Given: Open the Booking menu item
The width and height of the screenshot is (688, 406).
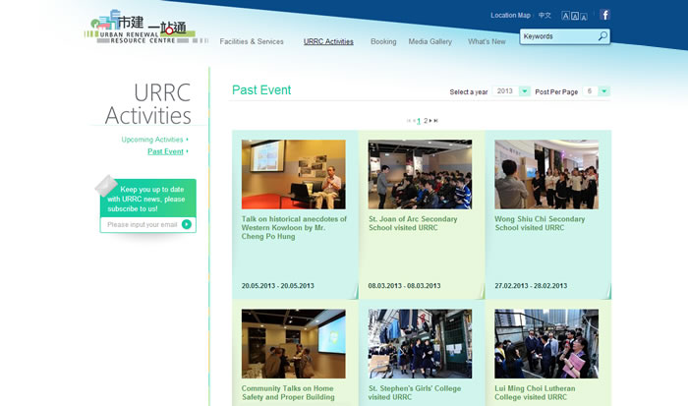Looking at the screenshot, I should (383, 42).
